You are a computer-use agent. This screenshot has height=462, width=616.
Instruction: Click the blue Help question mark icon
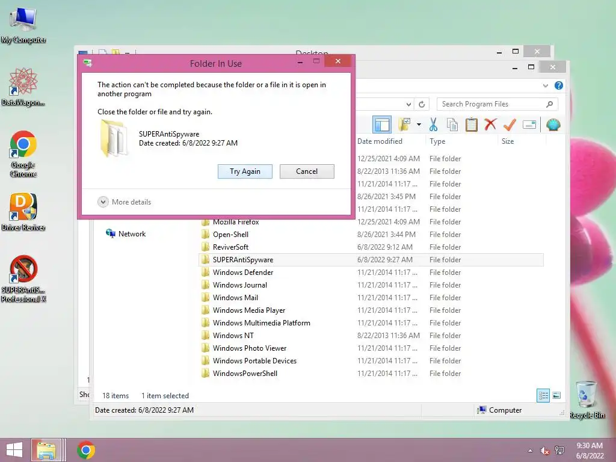[x=559, y=85]
